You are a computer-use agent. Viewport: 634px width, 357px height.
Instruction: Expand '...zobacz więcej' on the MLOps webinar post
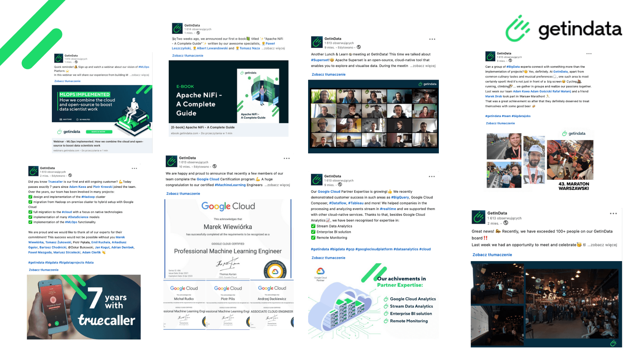click(x=139, y=75)
